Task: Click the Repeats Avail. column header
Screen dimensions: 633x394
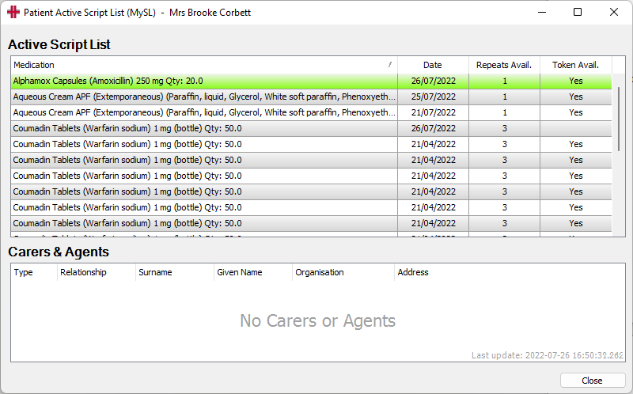Action: point(504,65)
